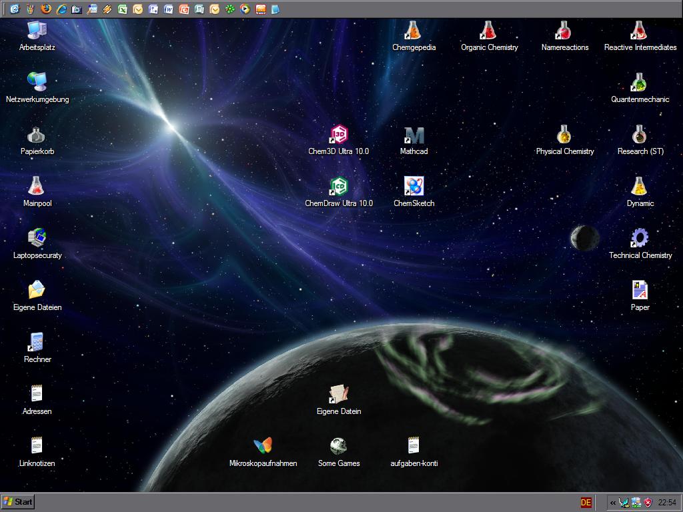
Task: Launch Excel from the top toolbar
Action: pyautogui.click(x=123, y=9)
